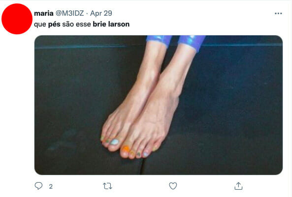The width and height of the screenshot is (292, 197).
Task: Click the orange painted toenail in photo
Action: (x=126, y=148)
